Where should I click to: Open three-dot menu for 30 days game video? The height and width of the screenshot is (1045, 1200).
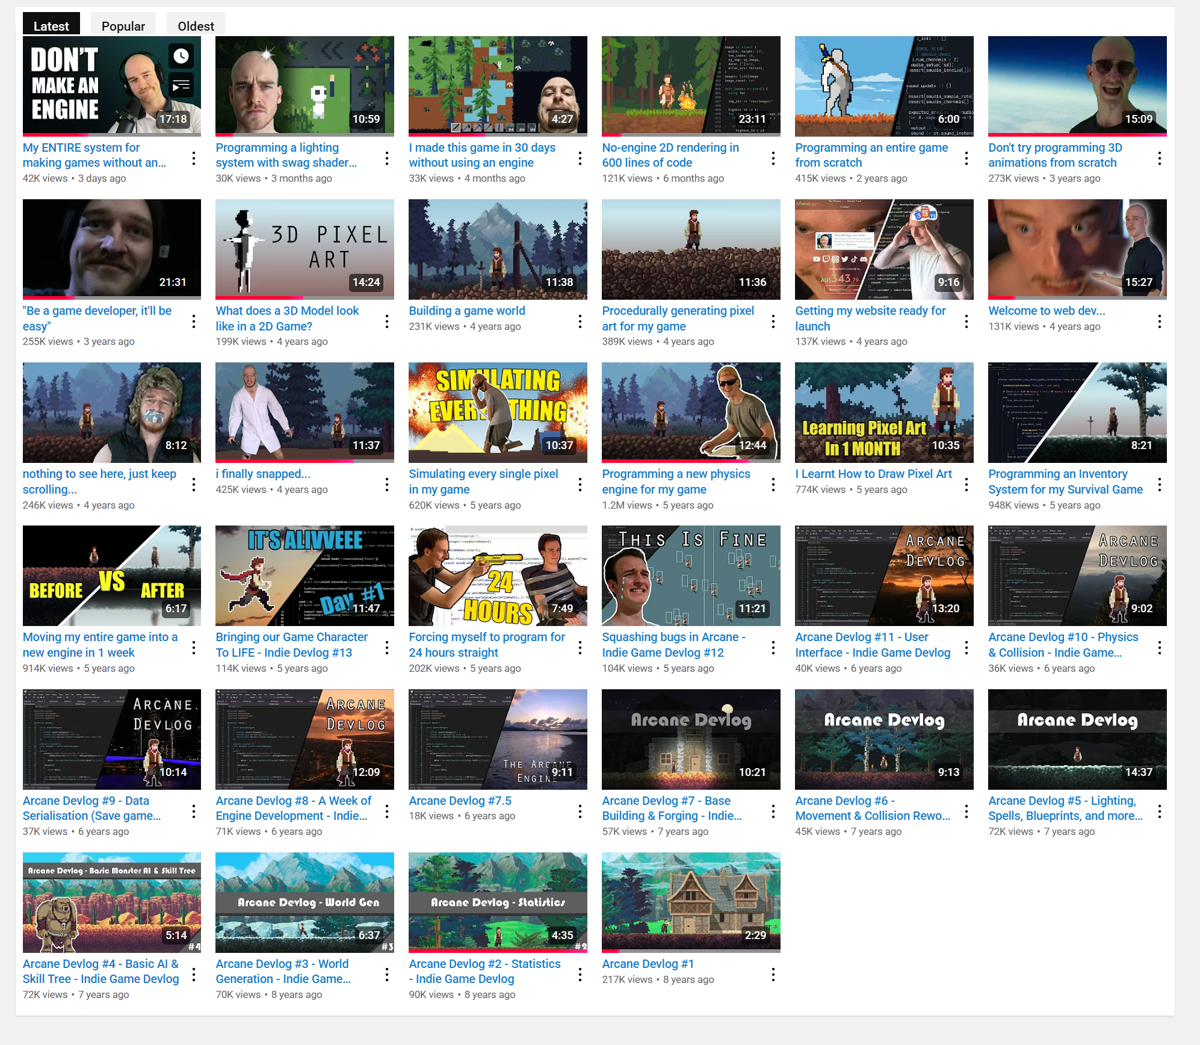point(580,158)
